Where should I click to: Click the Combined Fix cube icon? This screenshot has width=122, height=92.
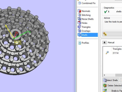point(79,3)
